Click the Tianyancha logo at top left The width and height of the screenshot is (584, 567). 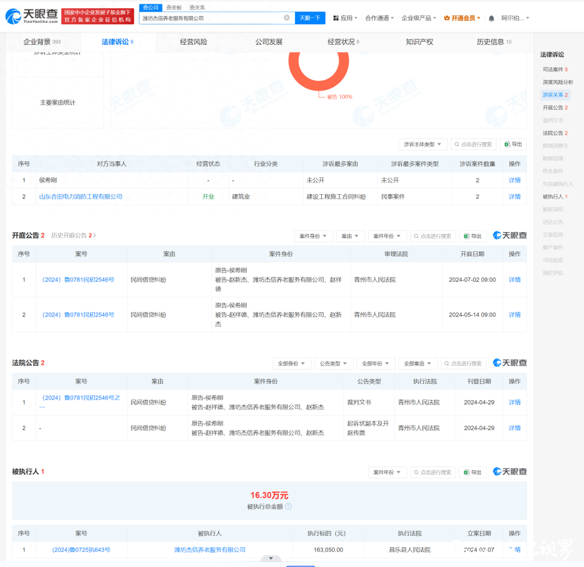coord(32,16)
